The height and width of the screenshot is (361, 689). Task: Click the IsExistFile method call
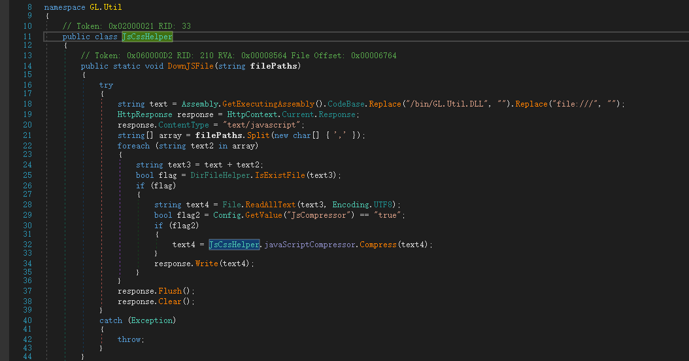tap(280, 175)
